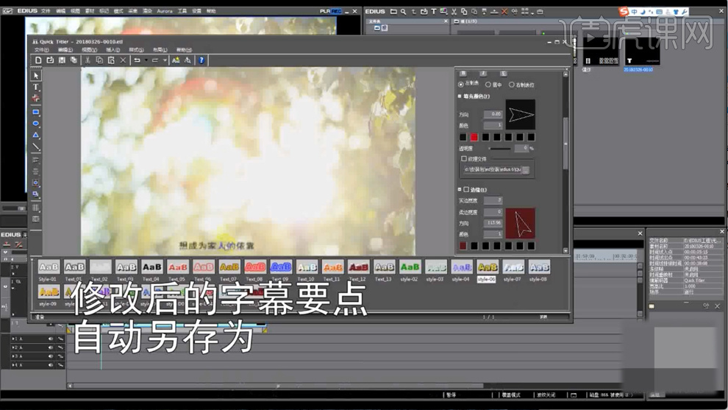Open the Insert (I) menu in Quick Titler
Screen dimensions: 728x410
pos(113,50)
